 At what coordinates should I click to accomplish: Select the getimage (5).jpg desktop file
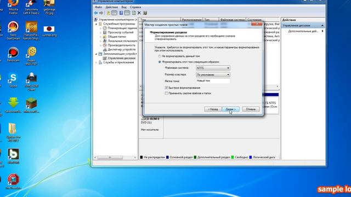coord(49,7)
